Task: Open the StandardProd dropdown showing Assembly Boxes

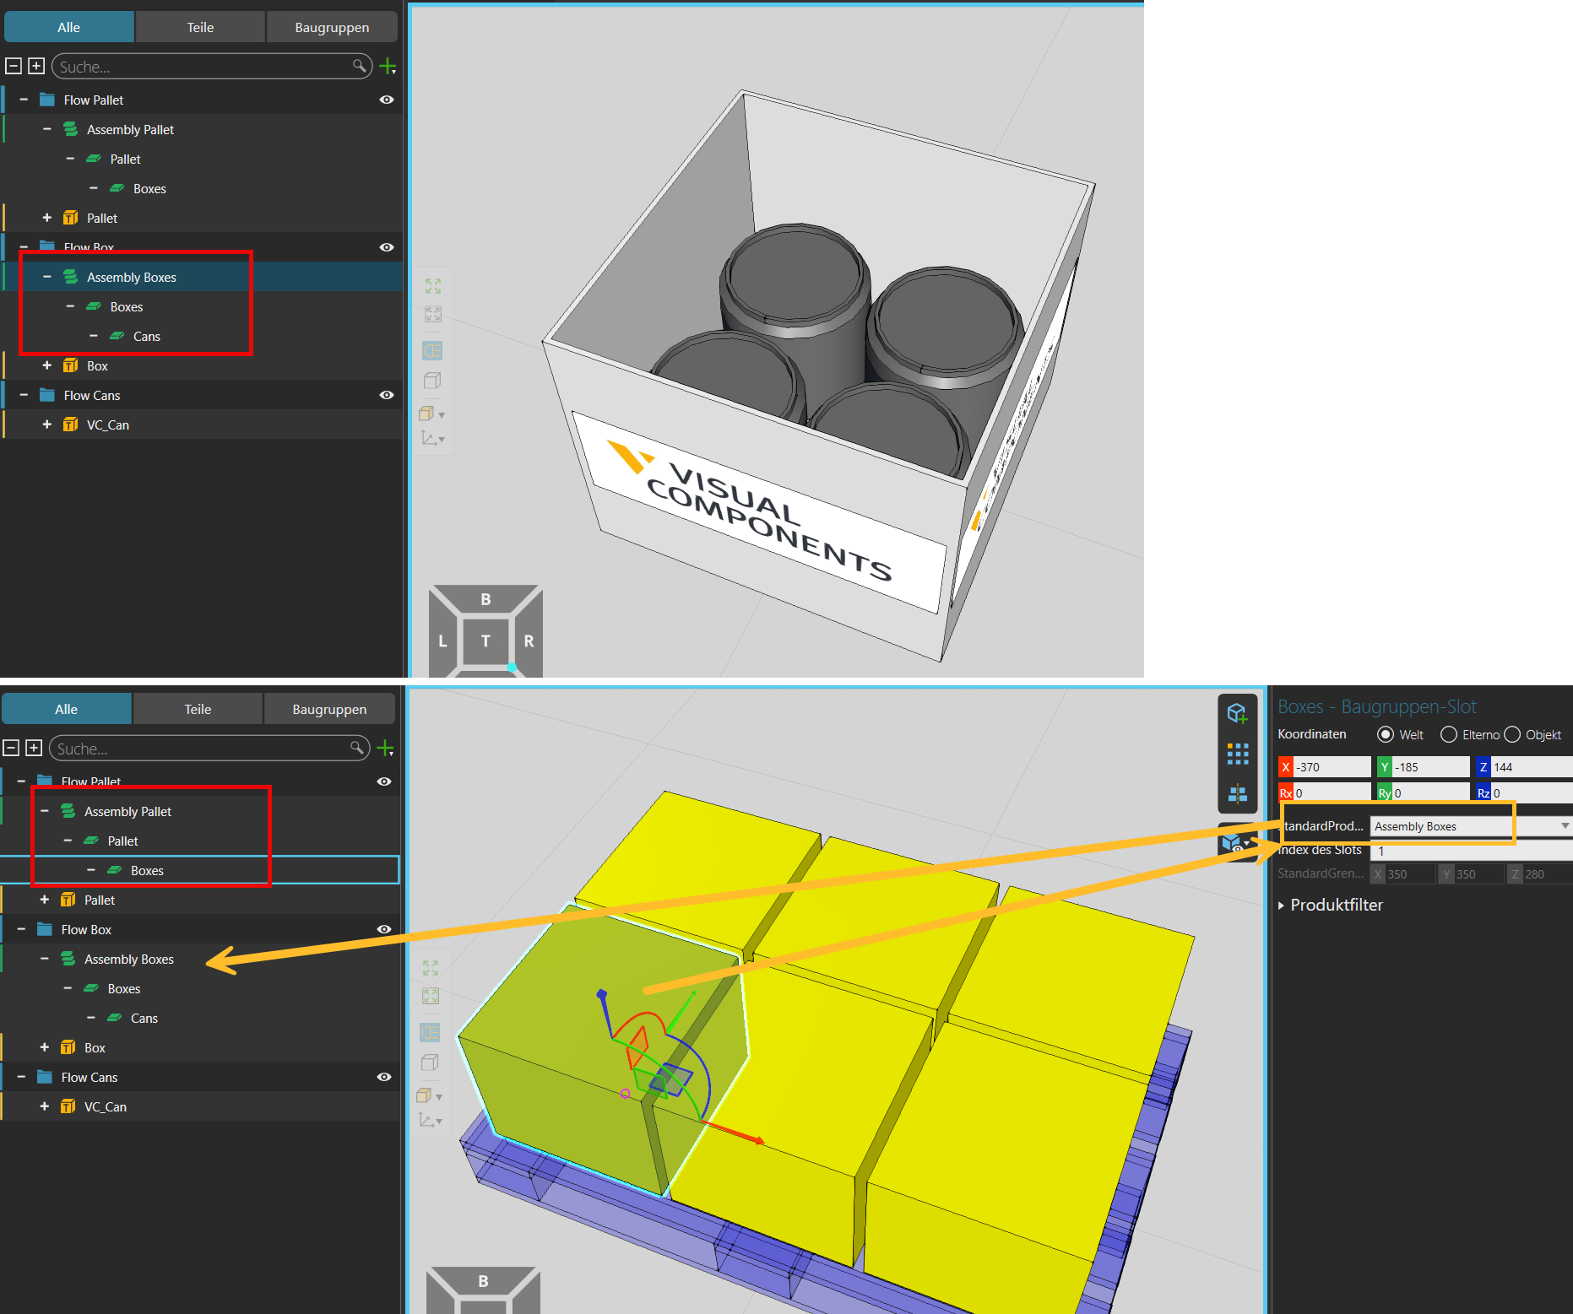Action: [x=1469, y=826]
